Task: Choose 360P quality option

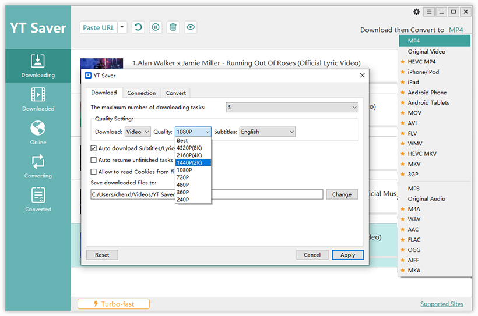Action: (193, 192)
